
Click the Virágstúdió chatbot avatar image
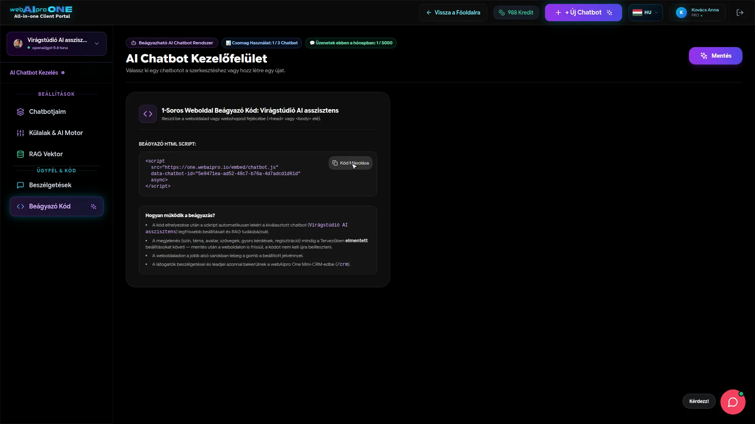[x=18, y=44]
